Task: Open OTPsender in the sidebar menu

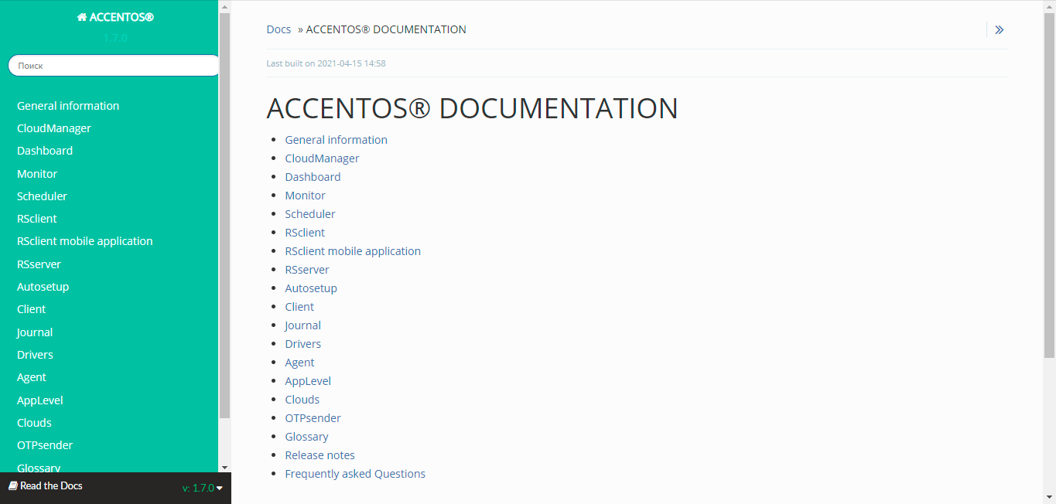Action: (x=45, y=445)
